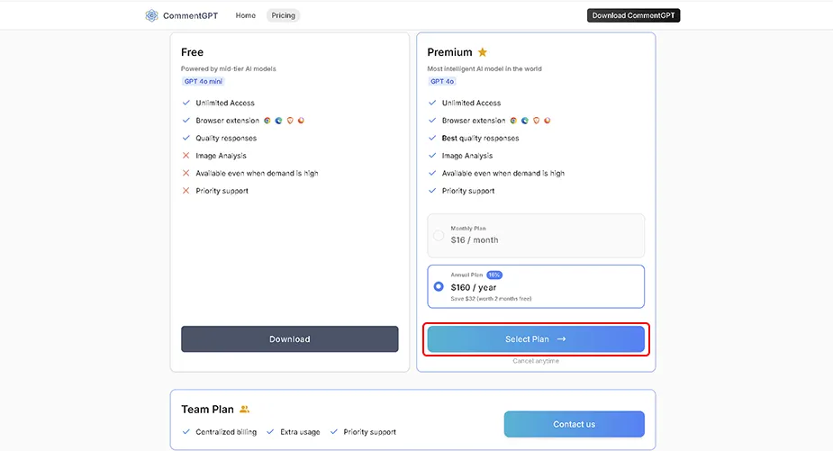Click the CommentGPT logo icon
Viewport: 833px width, 451px height.
151,15
